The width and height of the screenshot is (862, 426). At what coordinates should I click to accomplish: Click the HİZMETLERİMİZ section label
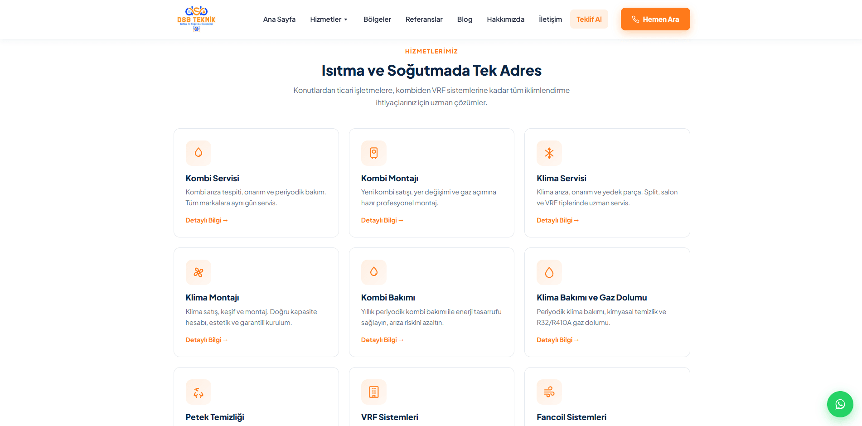coord(431,51)
